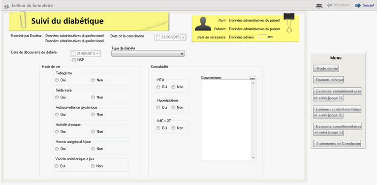Viewport: 377px width, 185px height.
Task: Open Traitements et Conclusion menu item
Action: [337, 144]
